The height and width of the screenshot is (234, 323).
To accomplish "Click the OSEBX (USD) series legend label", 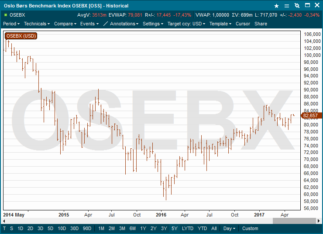I will [21, 36].
